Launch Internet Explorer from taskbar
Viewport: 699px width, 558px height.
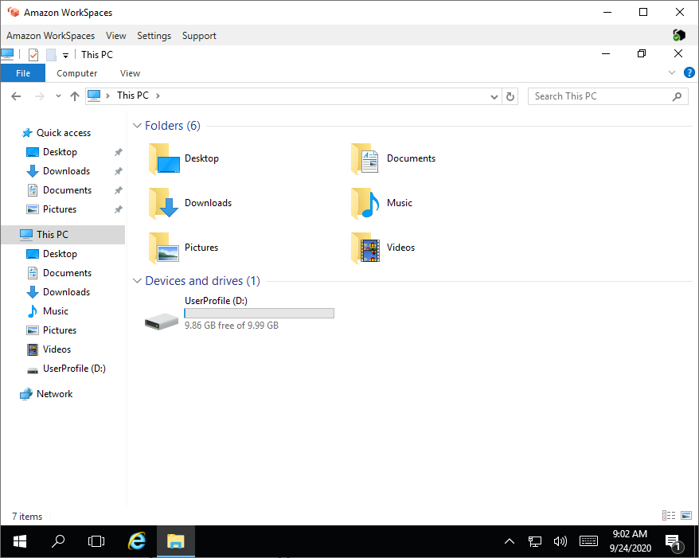point(137,541)
